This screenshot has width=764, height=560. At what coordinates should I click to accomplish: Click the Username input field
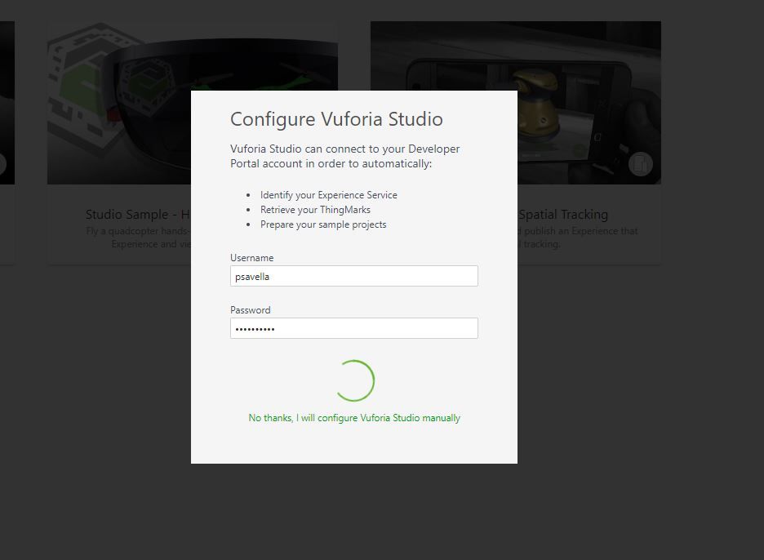(x=353, y=276)
